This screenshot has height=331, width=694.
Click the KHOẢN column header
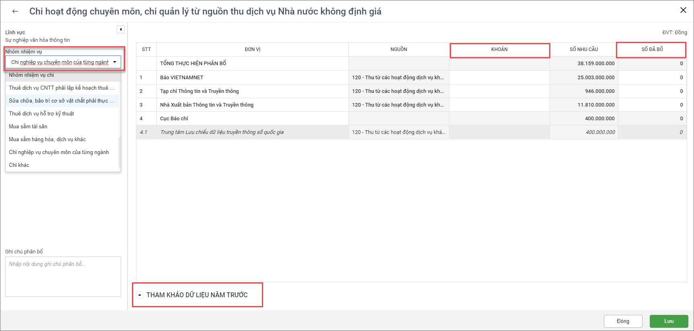click(499, 49)
